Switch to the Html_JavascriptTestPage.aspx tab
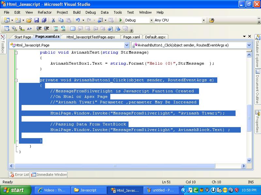This screenshot has width=261, height=195. tap(91, 37)
